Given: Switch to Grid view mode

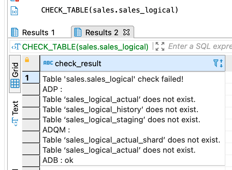Looking at the screenshot, I should [15, 74].
